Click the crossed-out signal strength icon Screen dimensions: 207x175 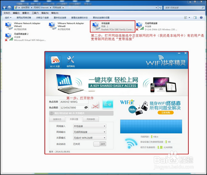(x=95, y=105)
